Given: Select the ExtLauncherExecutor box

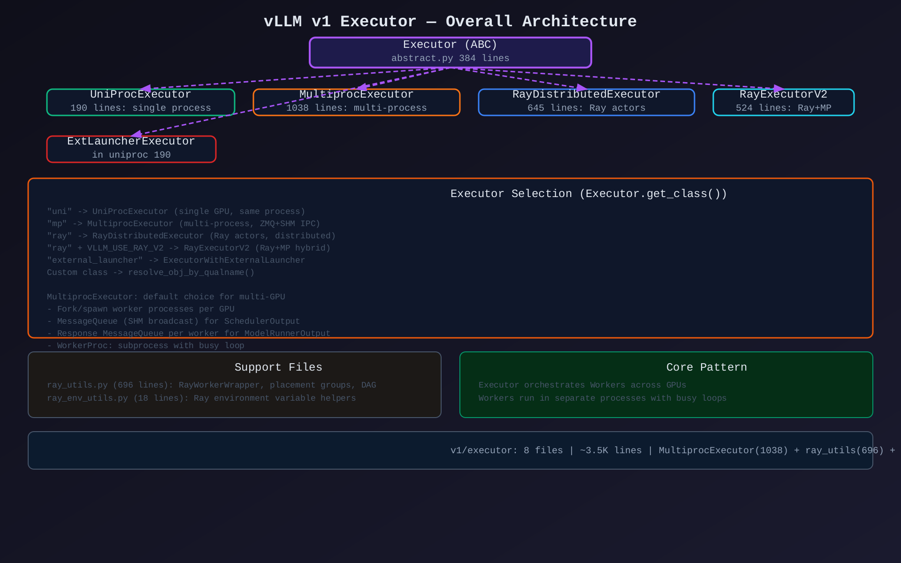Looking at the screenshot, I should [x=131, y=149].
